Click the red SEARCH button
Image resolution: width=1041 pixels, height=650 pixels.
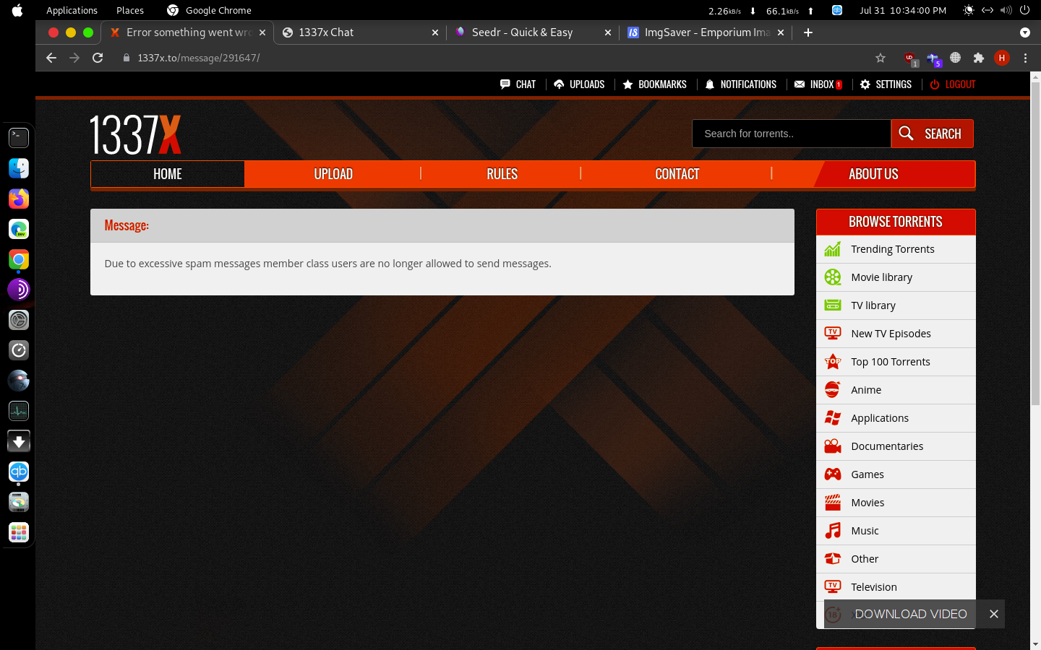[932, 134]
